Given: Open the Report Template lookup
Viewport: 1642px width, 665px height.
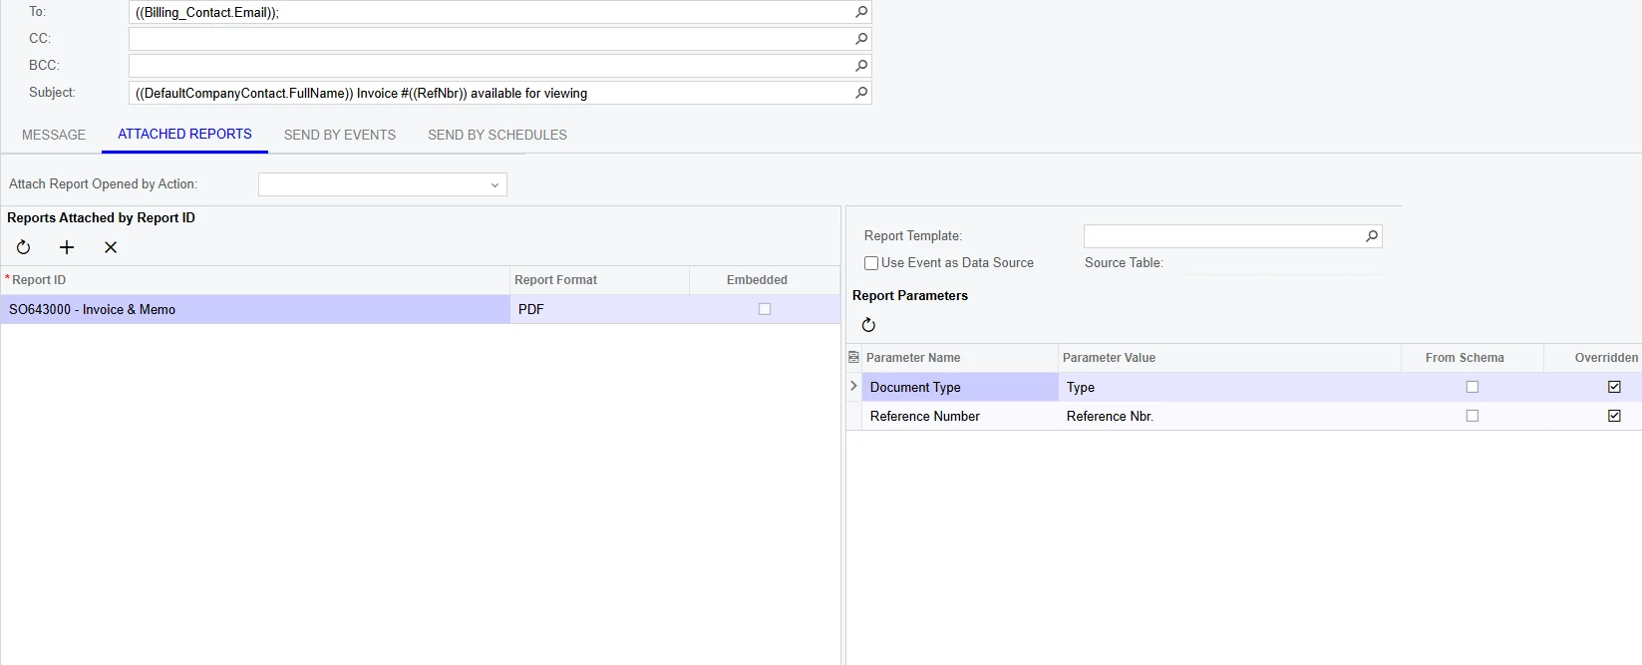Looking at the screenshot, I should 1372,236.
